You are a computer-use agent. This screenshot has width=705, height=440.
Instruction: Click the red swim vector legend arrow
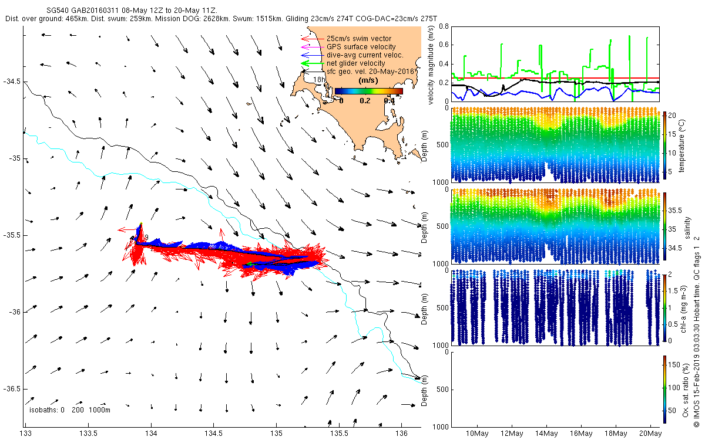(312, 39)
